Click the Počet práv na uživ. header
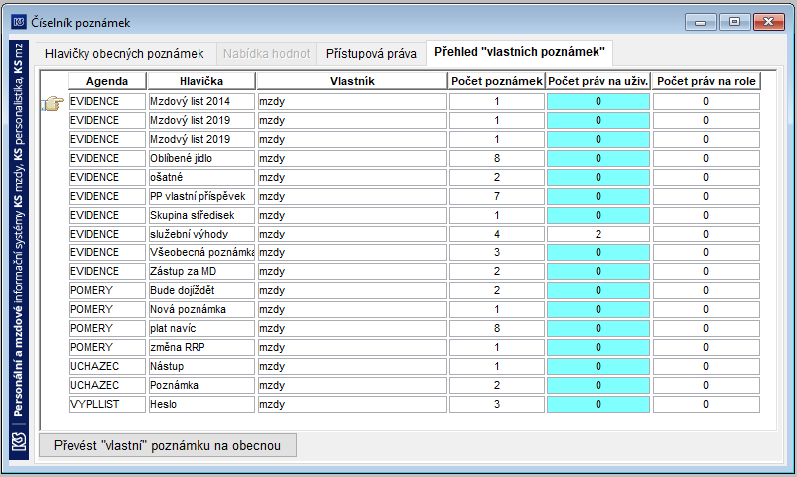 (598, 81)
